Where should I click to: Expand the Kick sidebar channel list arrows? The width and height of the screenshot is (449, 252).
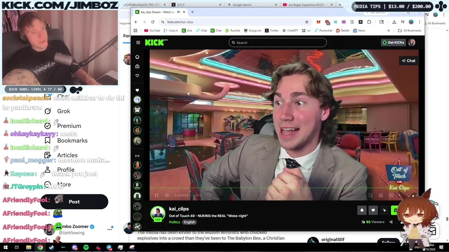(137, 156)
